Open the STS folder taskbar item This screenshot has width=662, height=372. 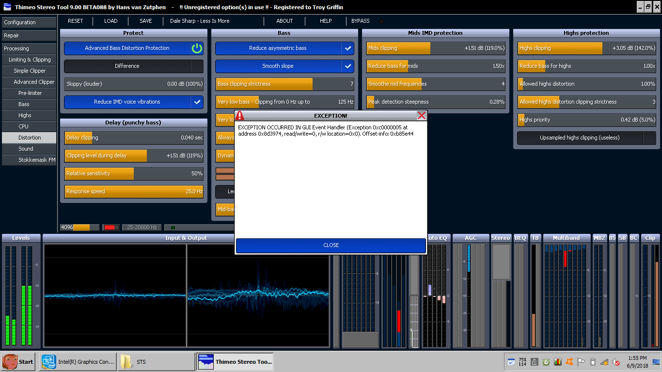tap(156, 362)
